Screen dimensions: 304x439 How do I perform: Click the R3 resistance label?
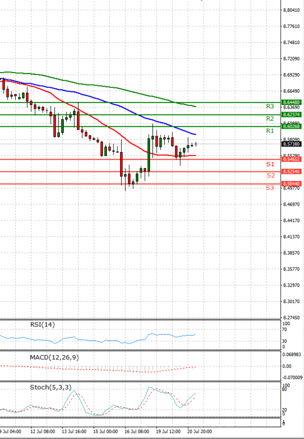(x=270, y=106)
